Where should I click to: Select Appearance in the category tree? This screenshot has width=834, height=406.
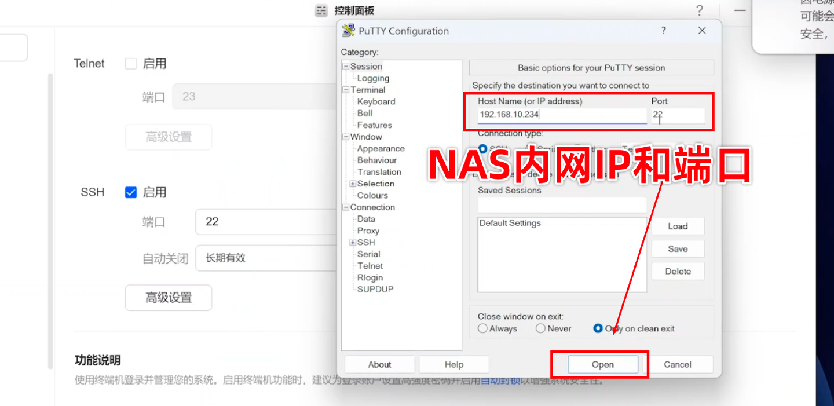coord(381,148)
